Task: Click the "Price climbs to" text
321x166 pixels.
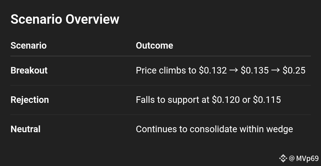Action: point(166,71)
